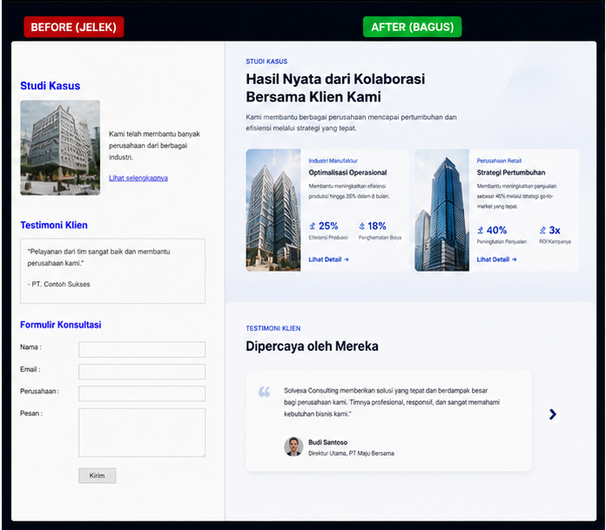The width and height of the screenshot is (606, 530).
Task: Click the Budi Santoso name text
Action: point(328,443)
